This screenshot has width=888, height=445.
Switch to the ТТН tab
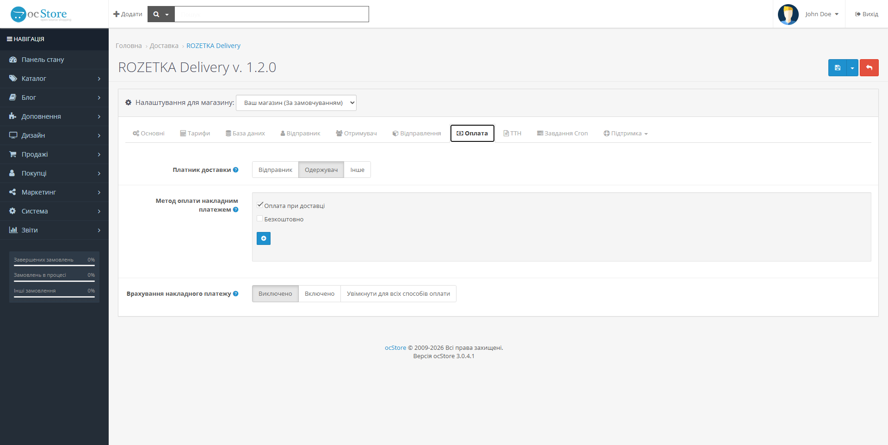(512, 133)
